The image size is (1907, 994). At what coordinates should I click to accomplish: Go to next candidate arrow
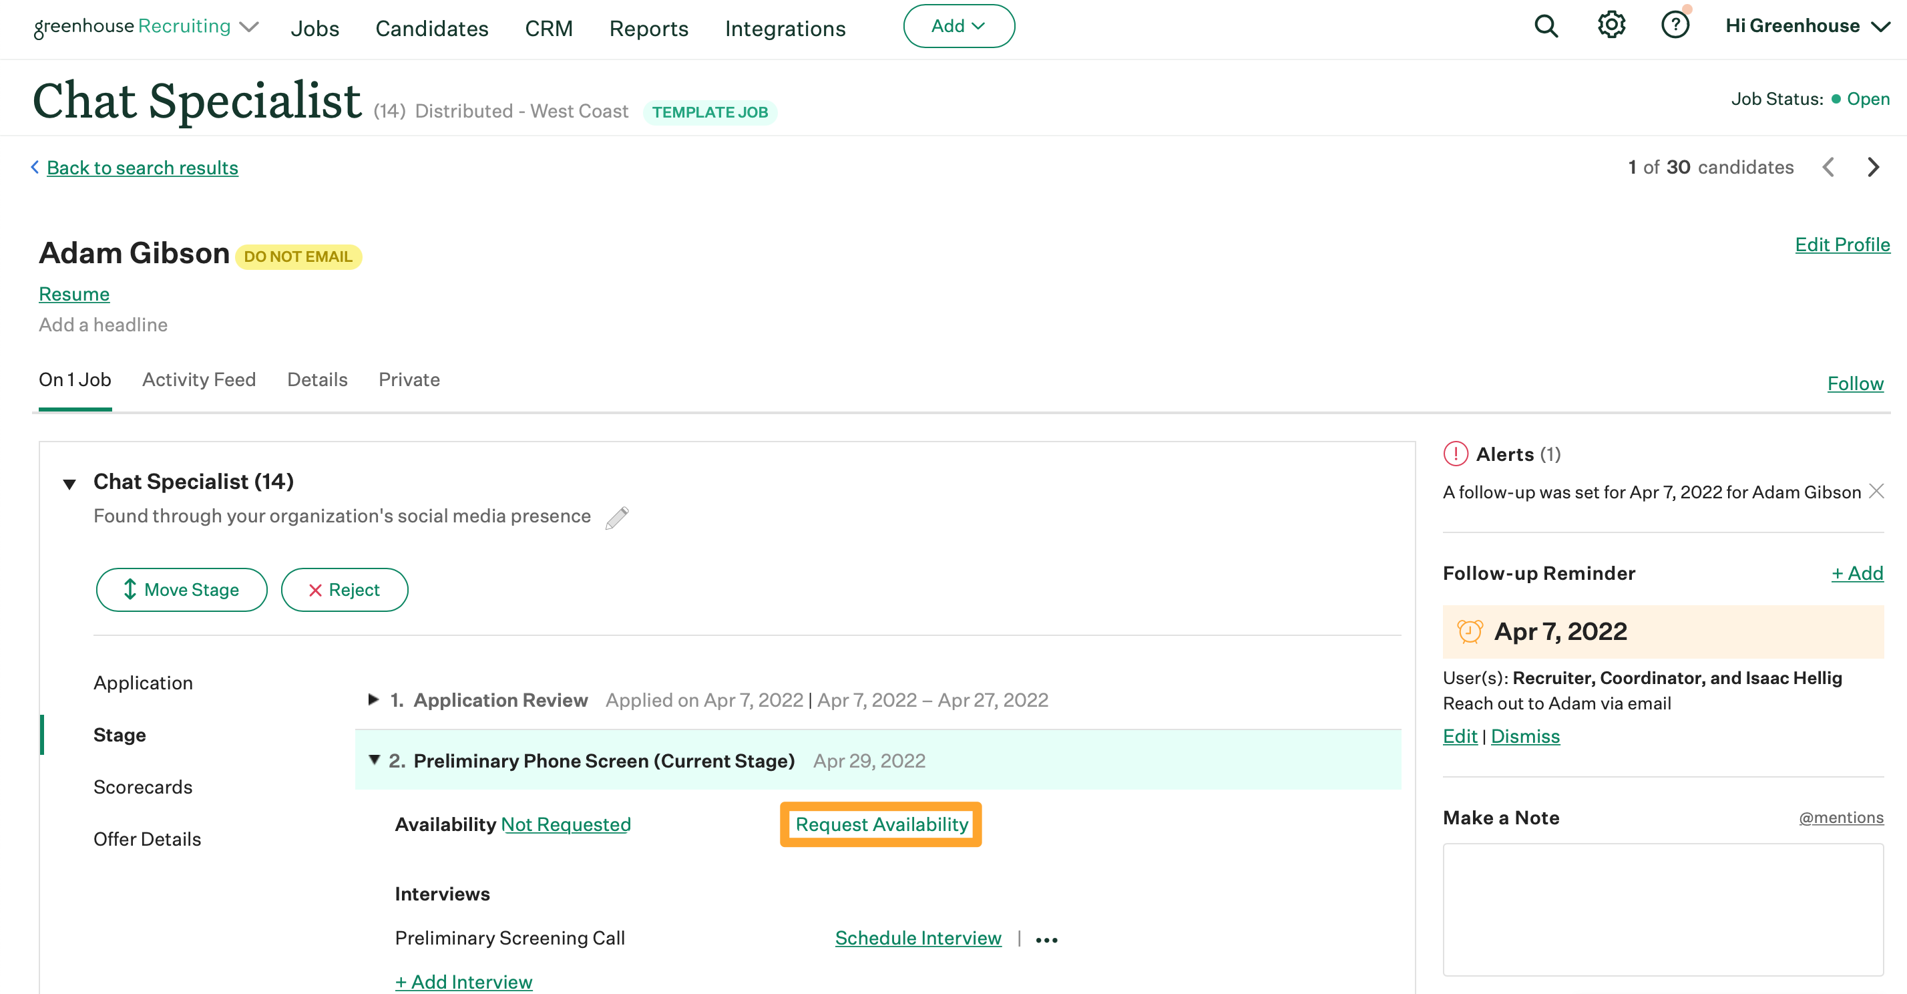coord(1873,168)
